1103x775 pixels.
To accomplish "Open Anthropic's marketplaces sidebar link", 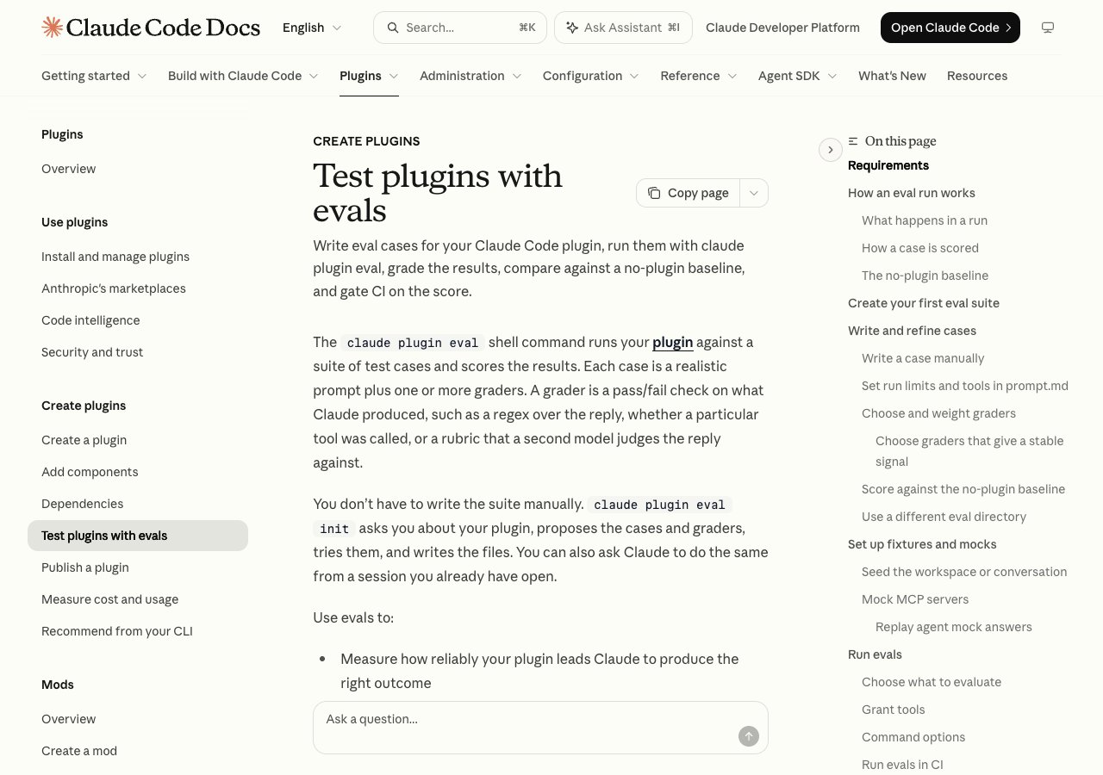I will (114, 288).
